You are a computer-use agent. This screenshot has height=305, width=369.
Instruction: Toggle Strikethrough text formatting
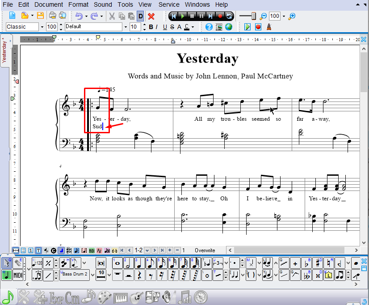172,27
